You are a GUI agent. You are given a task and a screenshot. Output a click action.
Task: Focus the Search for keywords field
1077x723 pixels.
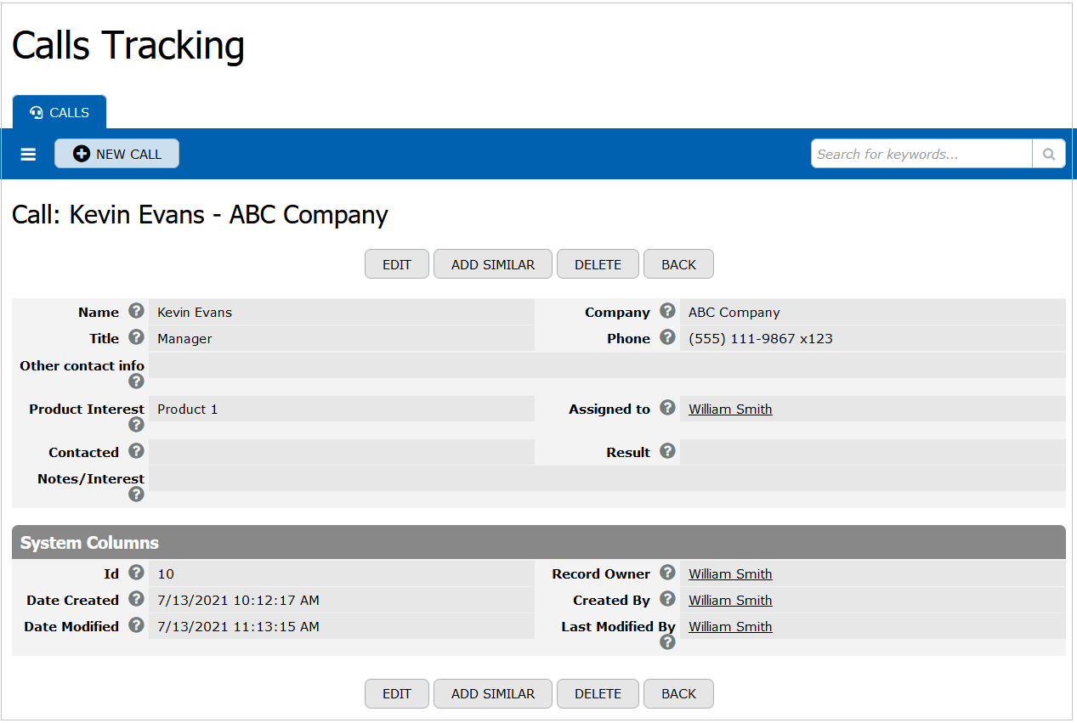pyautogui.click(x=921, y=155)
